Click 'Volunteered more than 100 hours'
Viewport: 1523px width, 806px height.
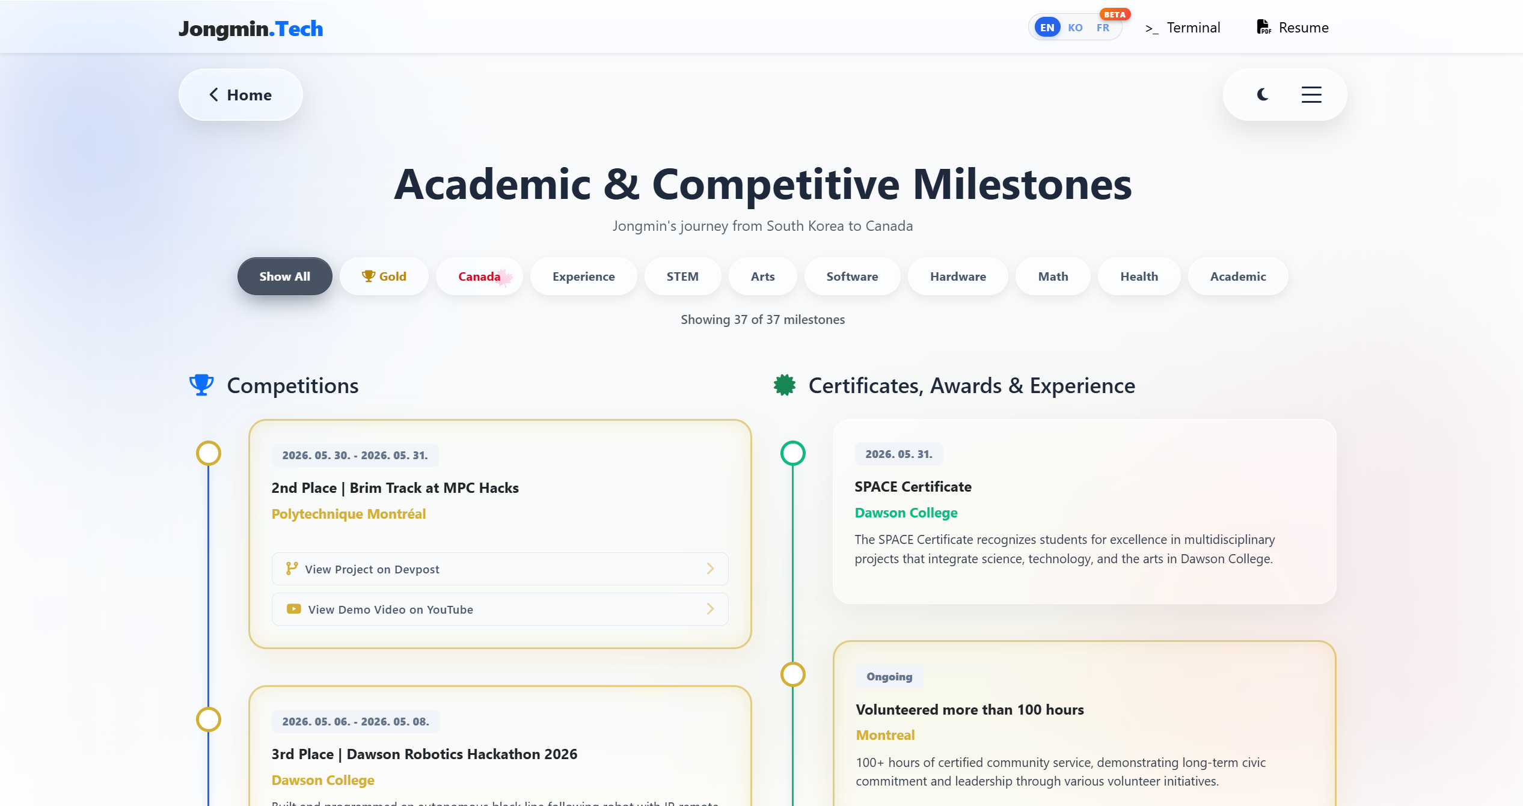point(970,709)
